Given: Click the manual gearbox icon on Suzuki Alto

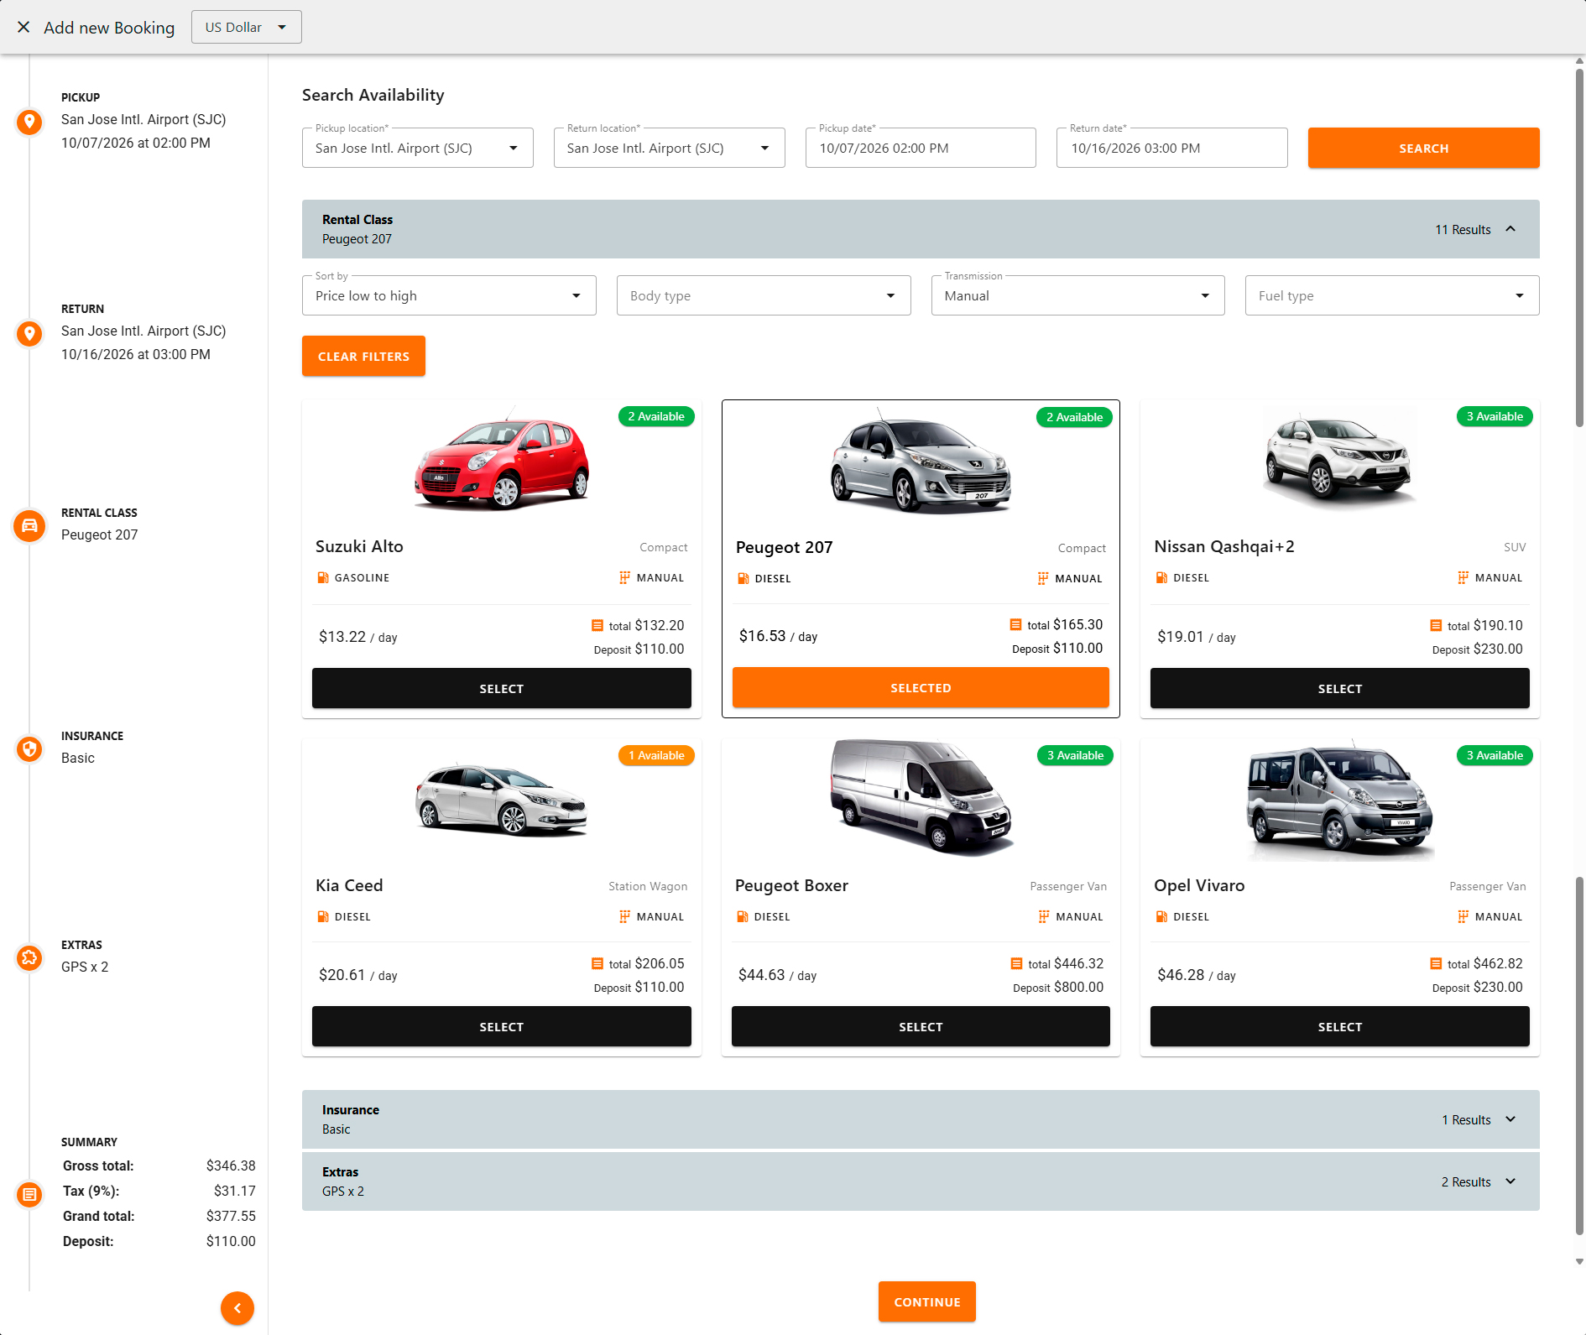Looking at the screenshot, I should [624, 577].
